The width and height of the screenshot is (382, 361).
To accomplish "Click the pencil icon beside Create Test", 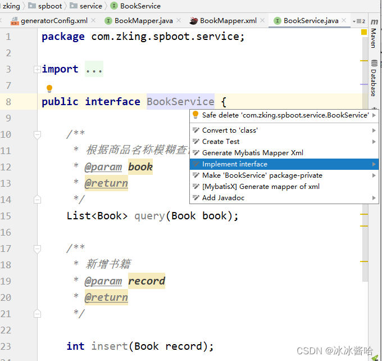I will pos(196,142).
